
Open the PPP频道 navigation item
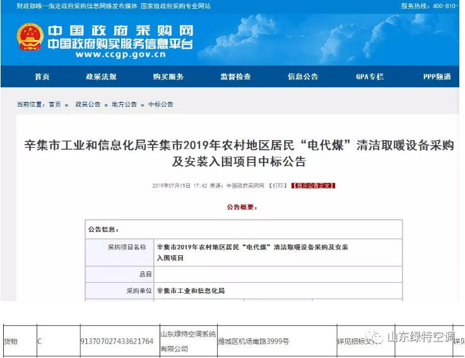tap(437, 77)
